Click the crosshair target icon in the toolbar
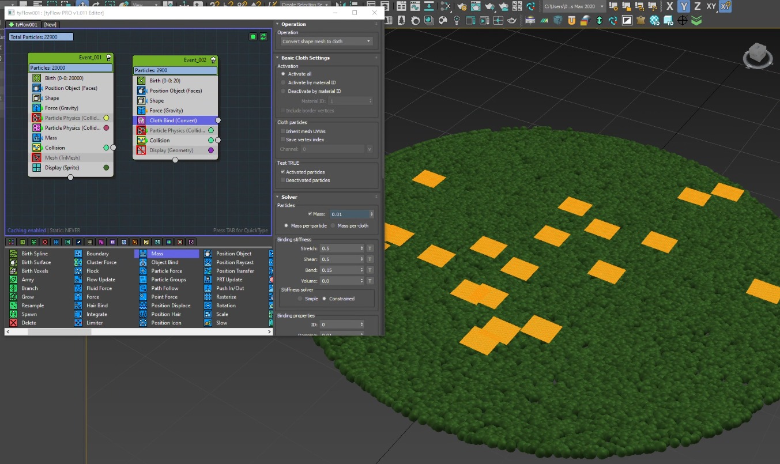Viewport: 780px width, 464px height. pos(683,21)
